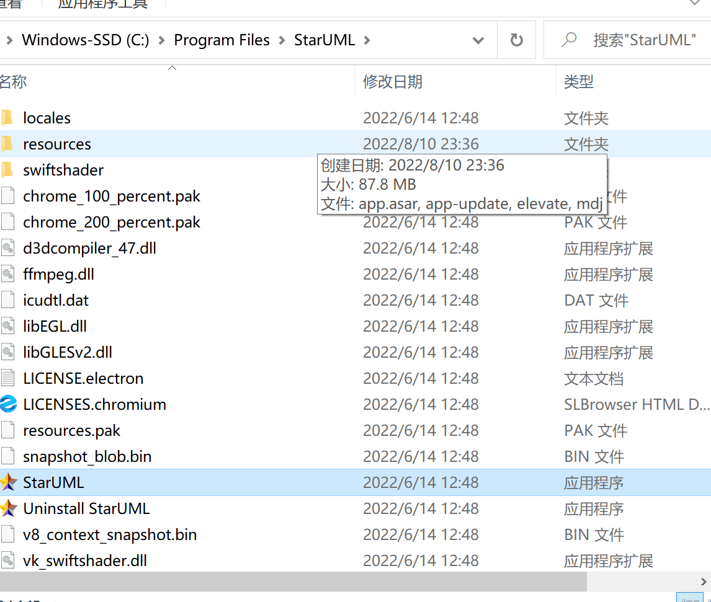Viewport: 711px width, 602px height.
Task: Click the StarUML application star icon
Action: [8, 482]
